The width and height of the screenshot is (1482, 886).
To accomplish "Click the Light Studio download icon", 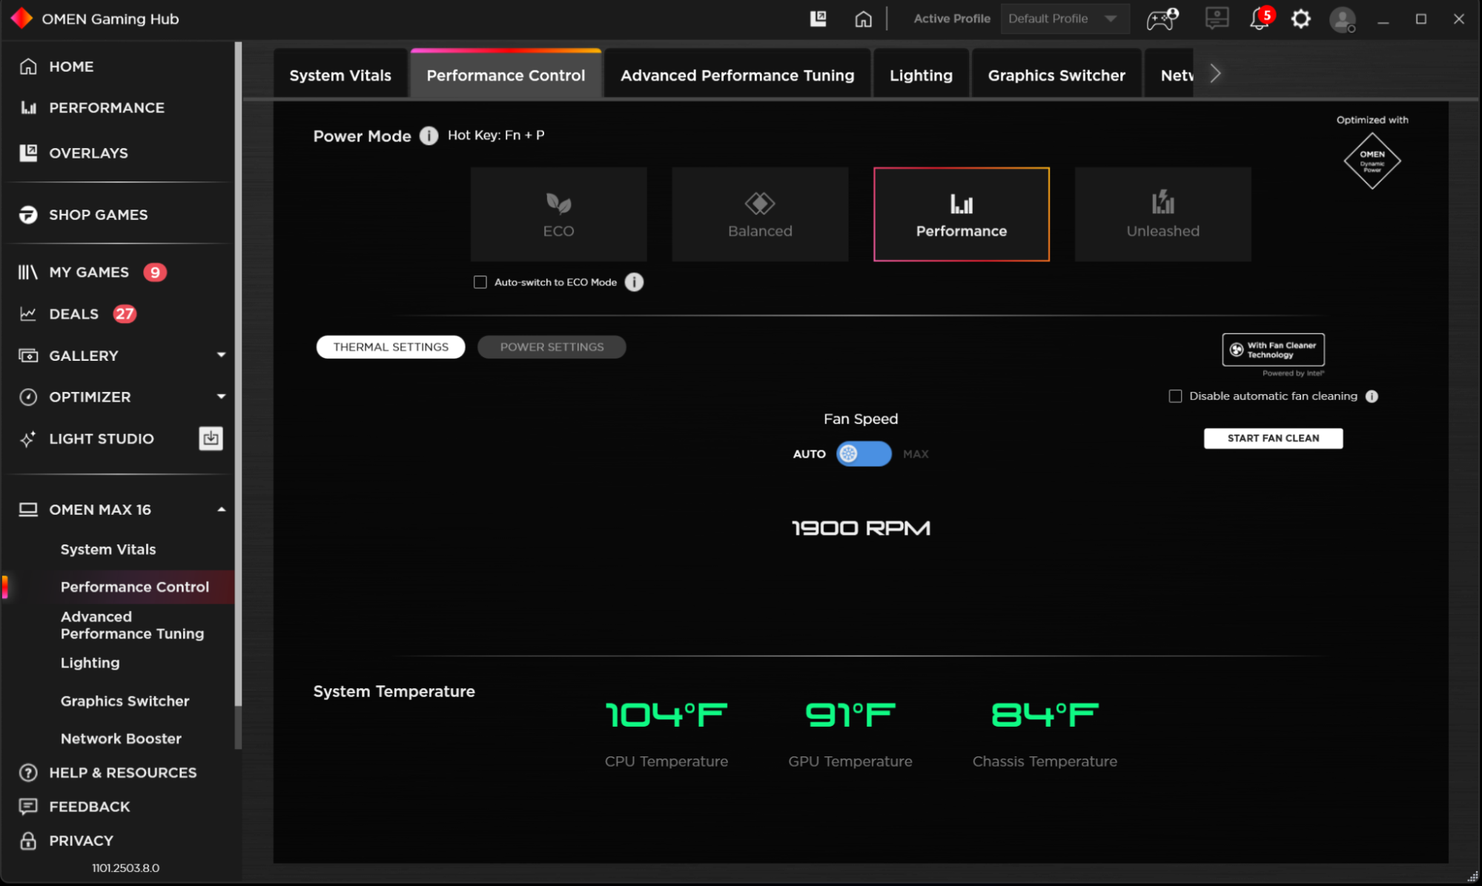I will click(x=211, y=439).
